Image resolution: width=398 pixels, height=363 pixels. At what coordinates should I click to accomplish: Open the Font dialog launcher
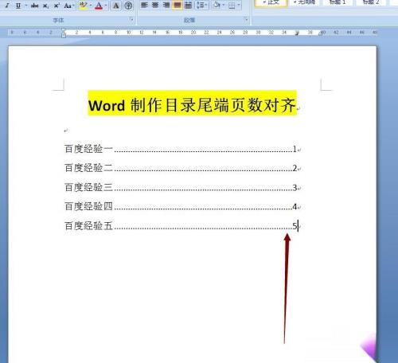click(x=131, y=19)
